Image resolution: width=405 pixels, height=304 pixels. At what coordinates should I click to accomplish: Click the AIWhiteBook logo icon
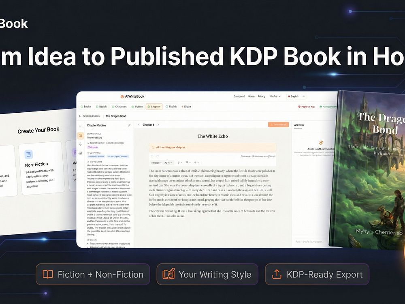(122, 97)
